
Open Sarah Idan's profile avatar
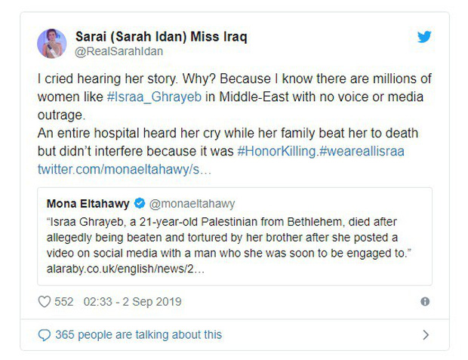52,43
